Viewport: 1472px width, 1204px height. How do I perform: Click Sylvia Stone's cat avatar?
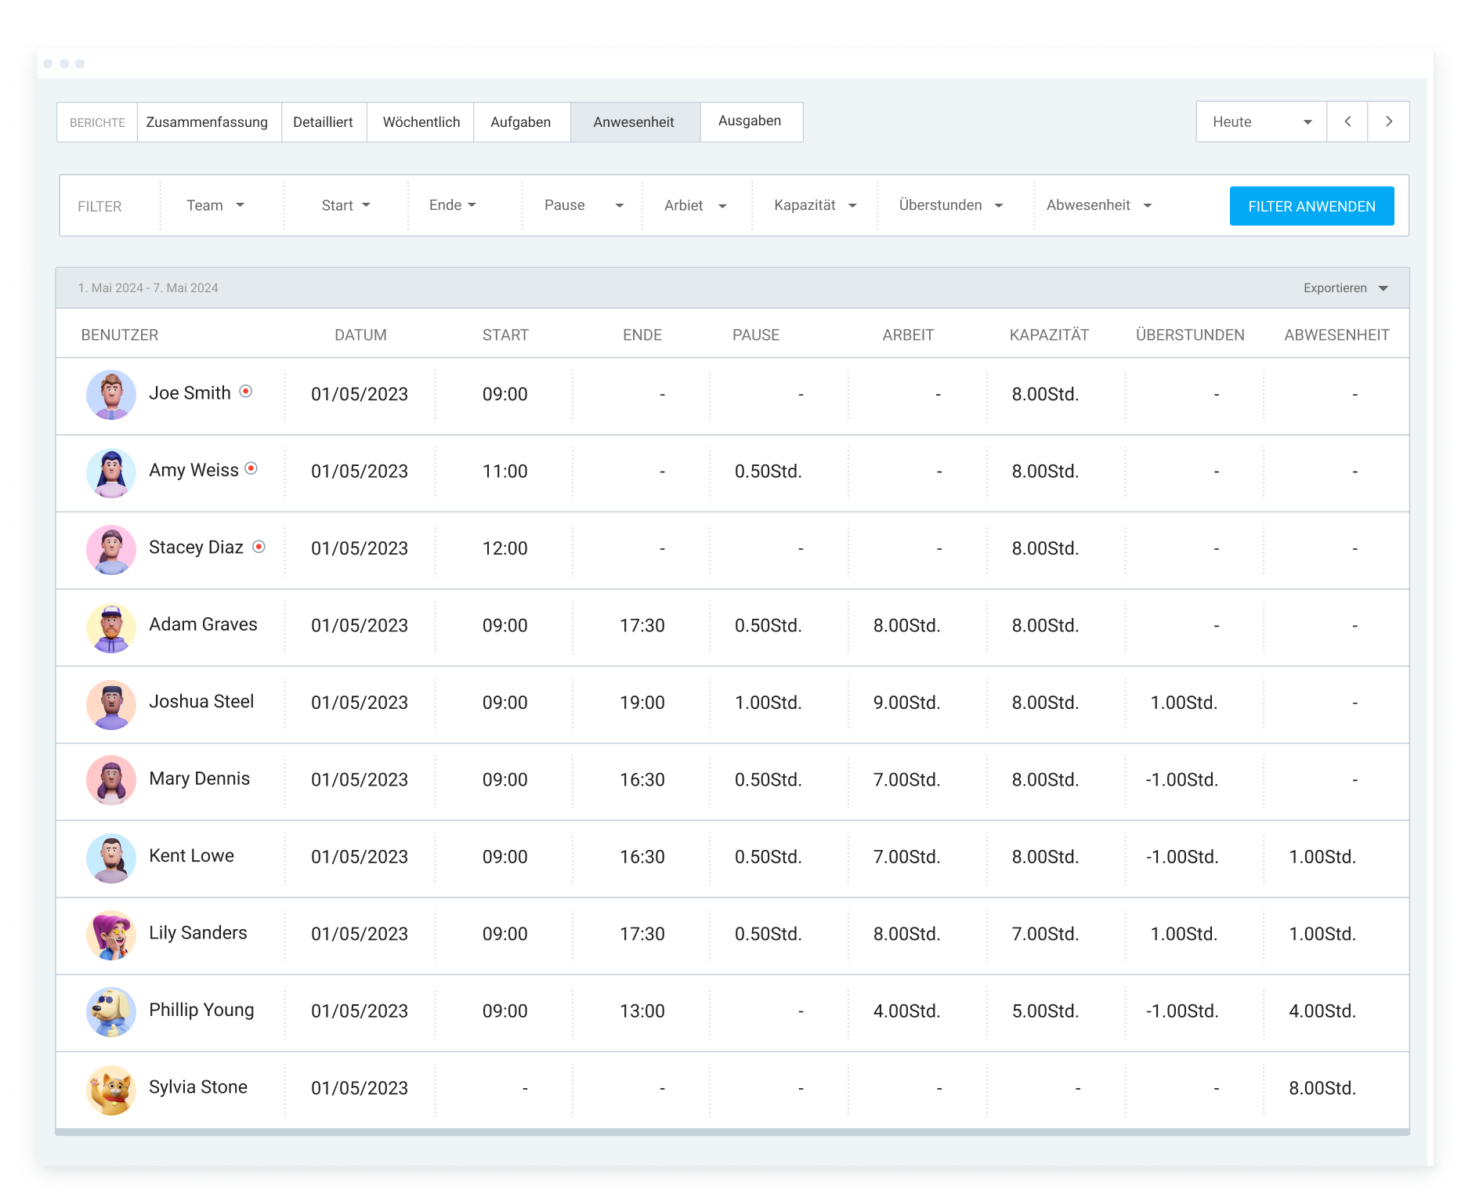[x=110, y=1089]
